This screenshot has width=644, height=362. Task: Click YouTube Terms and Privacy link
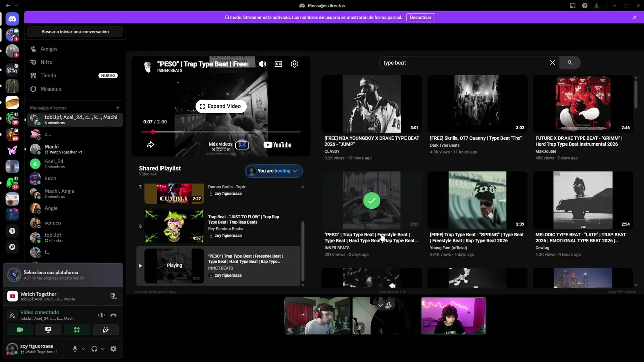click(x=155, y=292)
